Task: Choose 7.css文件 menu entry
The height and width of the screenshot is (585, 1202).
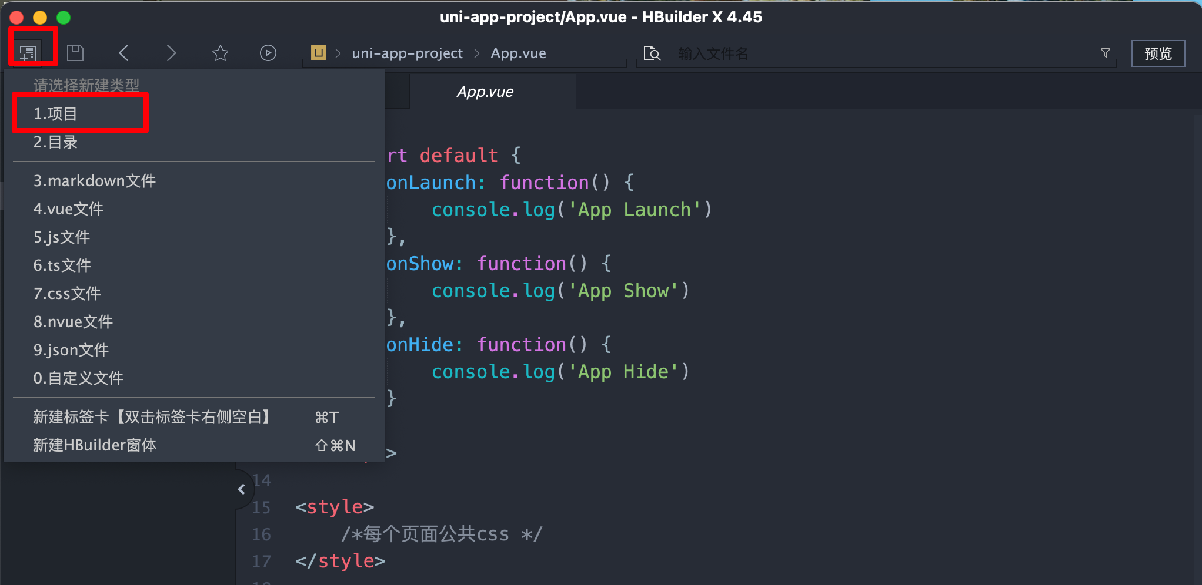Action: pyautogui.click(x=194, y=294)
